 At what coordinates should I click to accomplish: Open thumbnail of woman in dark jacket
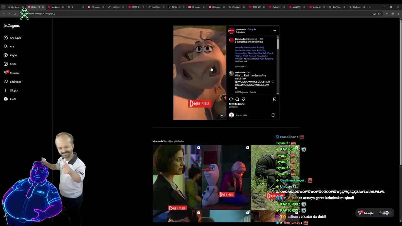coord(177,177)
